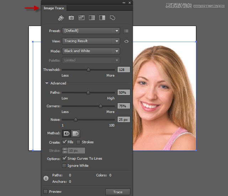Image resolution: width=228 pixels, height=196 pixels.
Task: Click the Auto-Color preset icon
Action: coord(61,17)
